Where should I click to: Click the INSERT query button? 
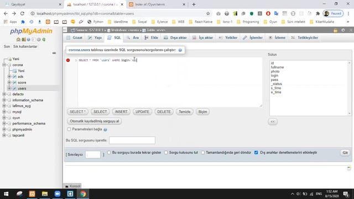tap(121, 112)
